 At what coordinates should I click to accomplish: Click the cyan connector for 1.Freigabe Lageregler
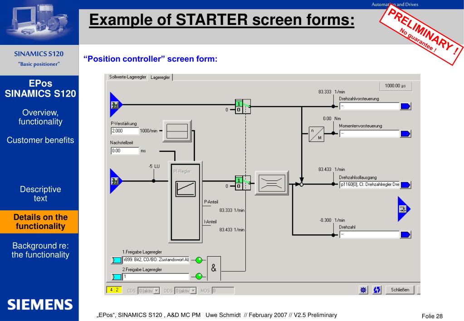click(117, 260)
